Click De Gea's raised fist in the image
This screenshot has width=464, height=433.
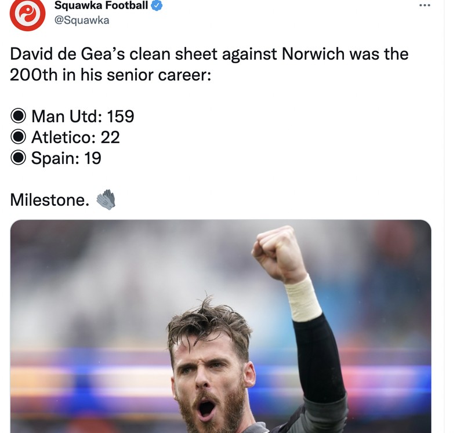278,249
